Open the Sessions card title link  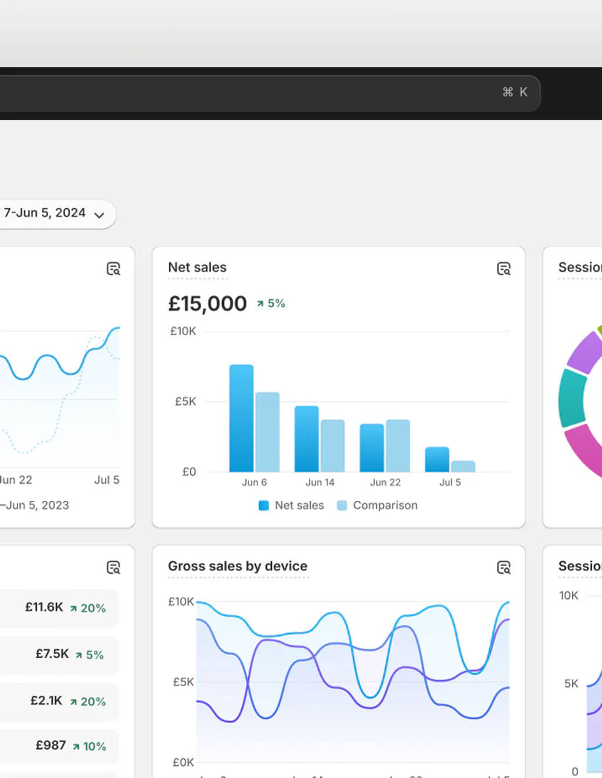coord(579,267)
